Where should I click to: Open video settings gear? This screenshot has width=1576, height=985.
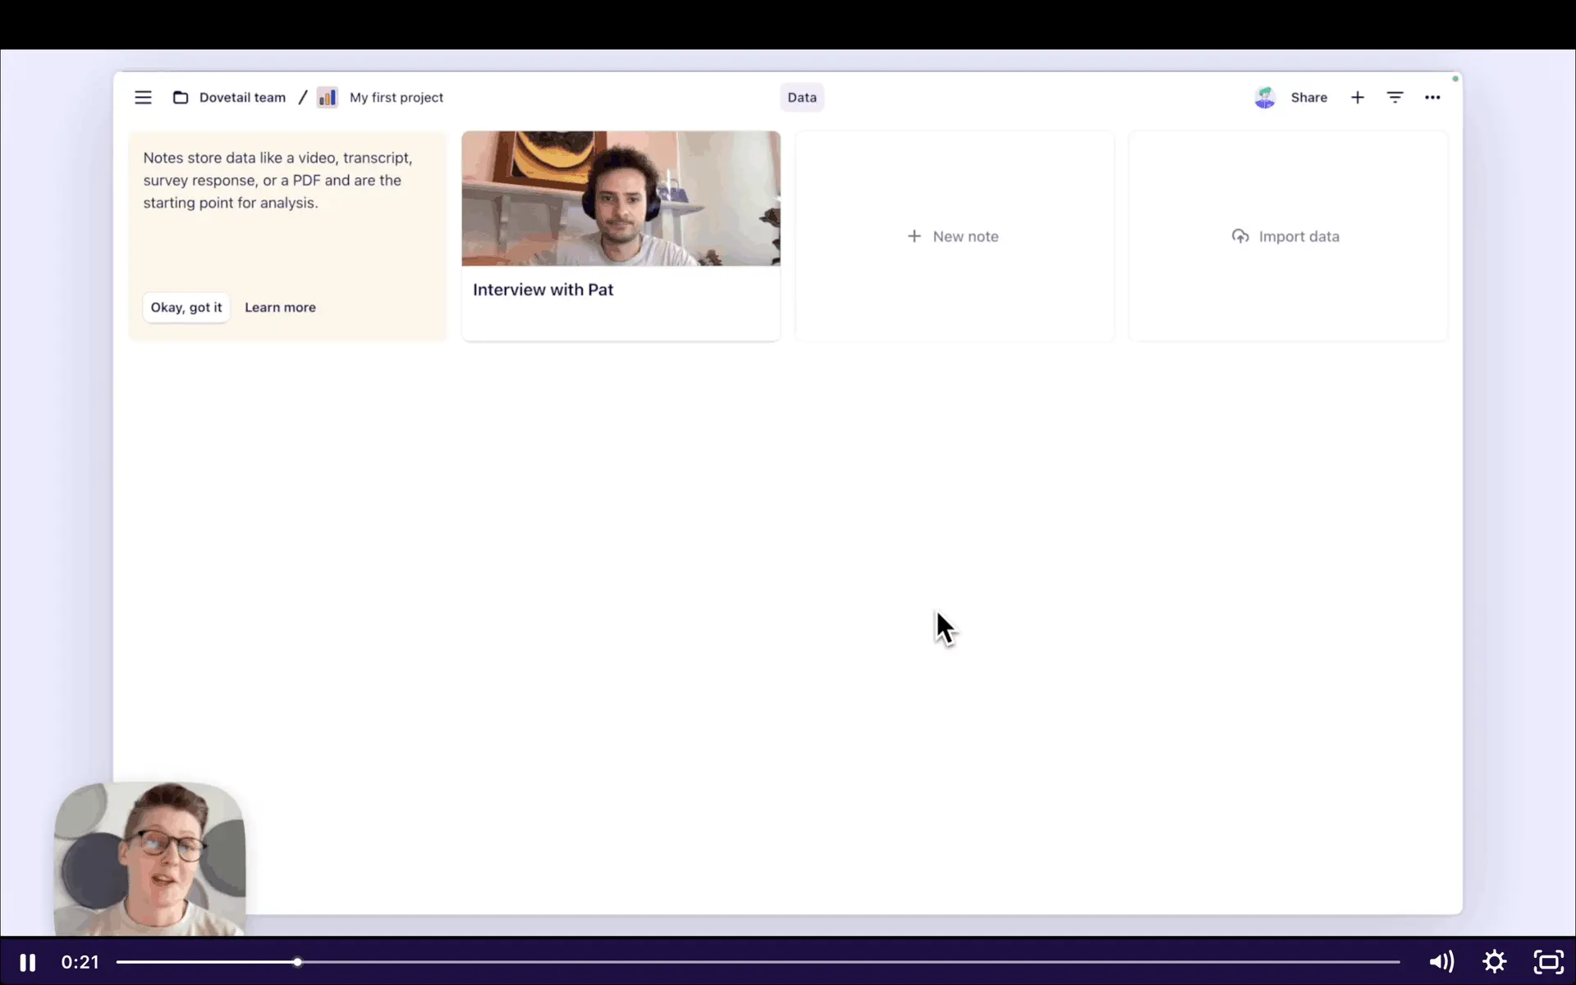pos(1495,961)
